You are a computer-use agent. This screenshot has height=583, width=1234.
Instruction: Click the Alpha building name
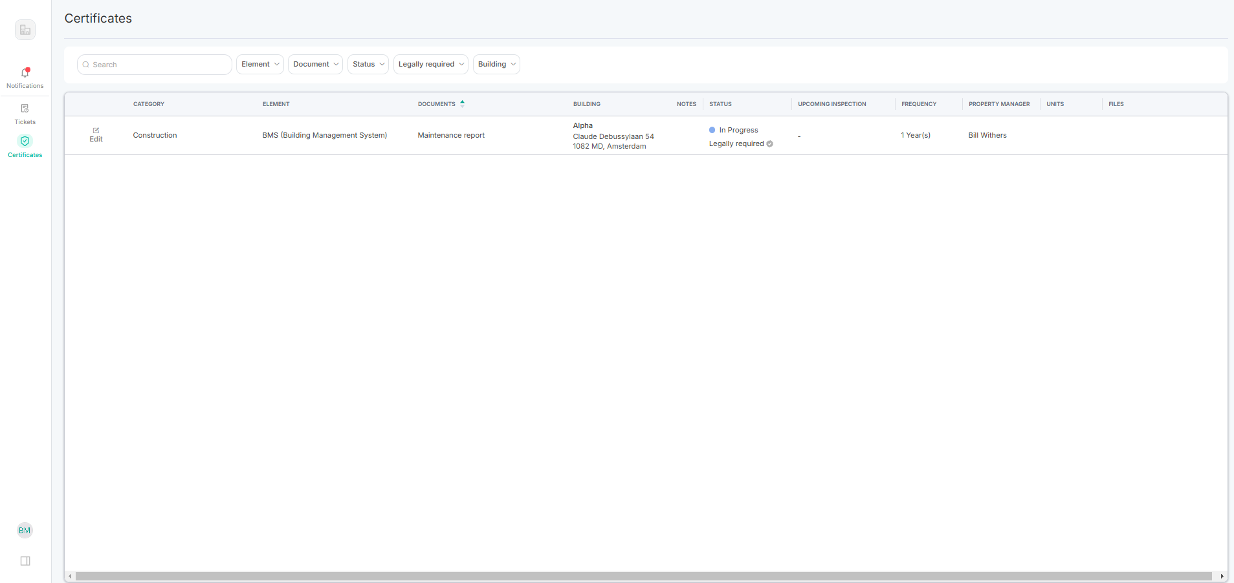(583, 125)
